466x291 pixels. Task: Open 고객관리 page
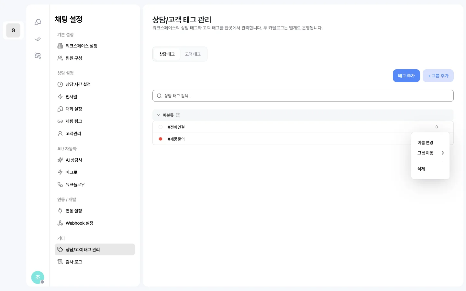(95, 134)
